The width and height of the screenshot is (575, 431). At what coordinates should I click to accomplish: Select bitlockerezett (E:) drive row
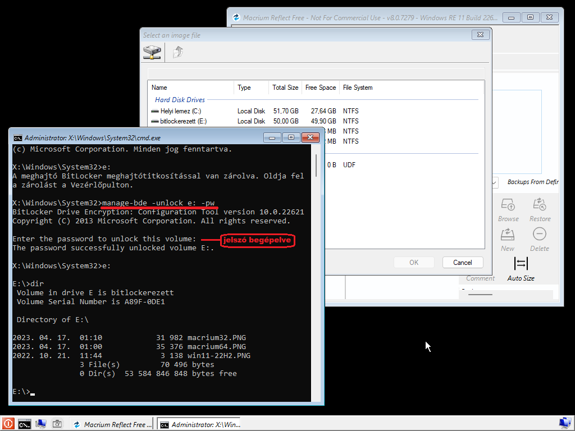[x=314, y=121]
